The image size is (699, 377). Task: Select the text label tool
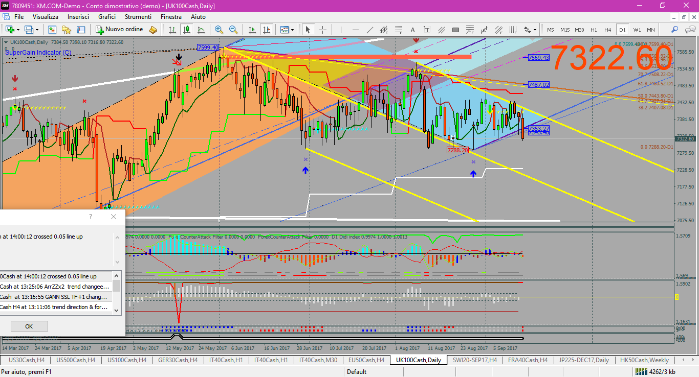point(427,30)
